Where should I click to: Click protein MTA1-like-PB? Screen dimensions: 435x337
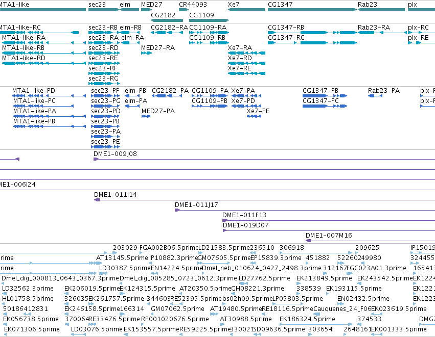coord(50,127)
